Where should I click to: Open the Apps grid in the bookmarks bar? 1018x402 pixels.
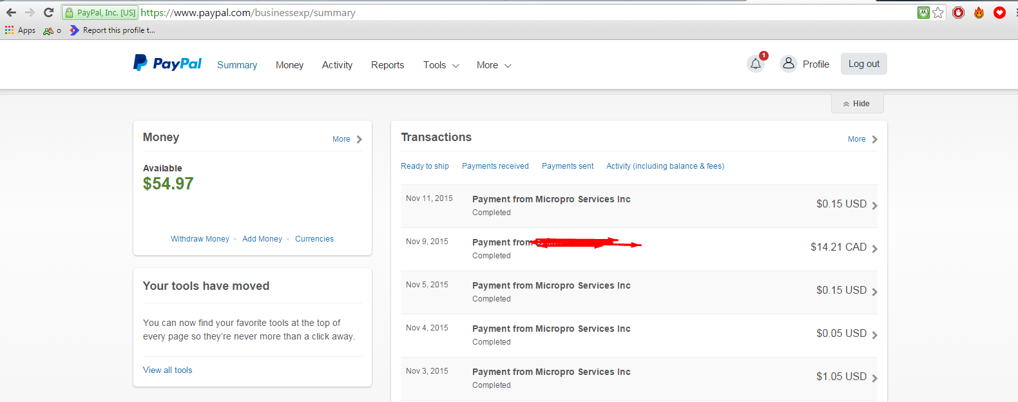click(10, 30)
